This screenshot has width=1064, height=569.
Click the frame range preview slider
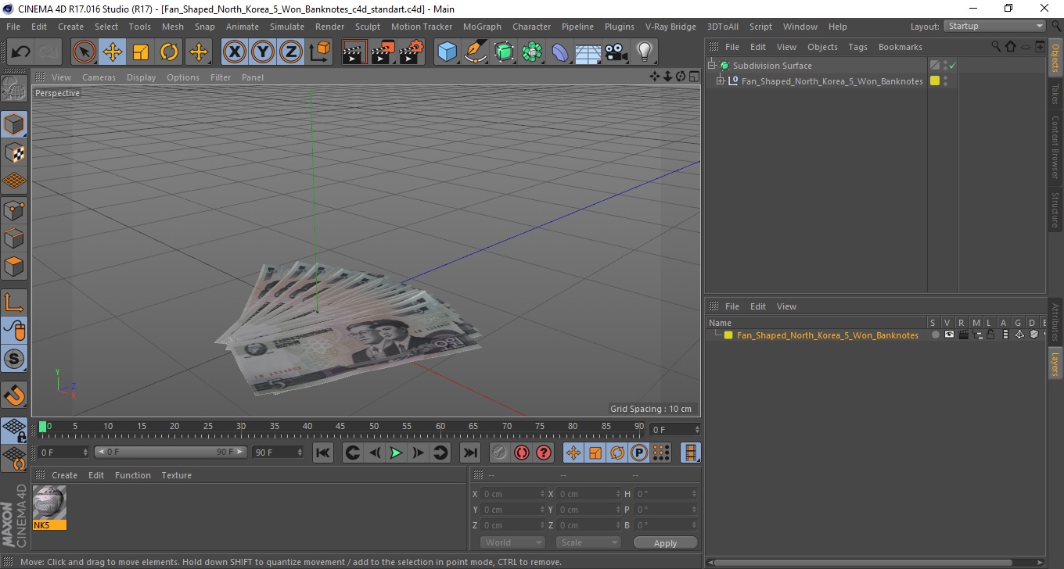(x=171, y=453)
